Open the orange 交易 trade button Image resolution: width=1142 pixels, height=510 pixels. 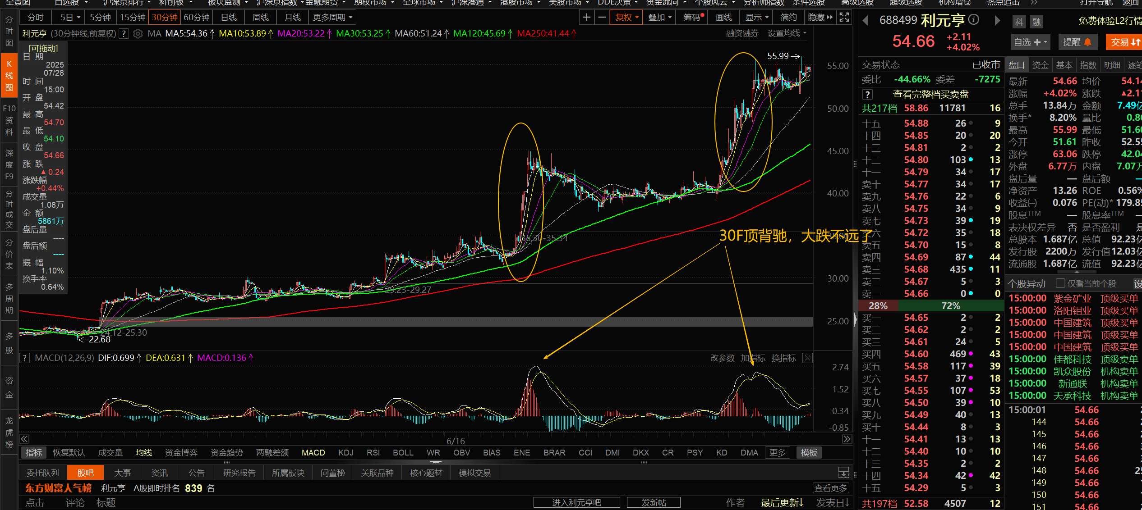pyautogui.click(x=1124, y=42)
